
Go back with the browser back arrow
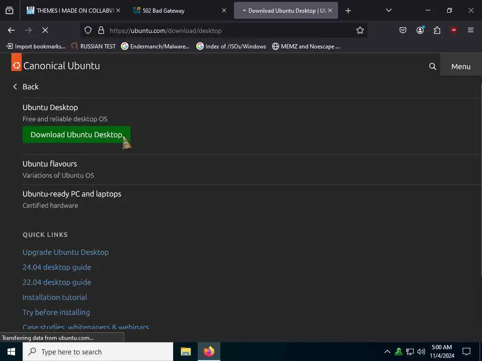click(x=11, y=30)
